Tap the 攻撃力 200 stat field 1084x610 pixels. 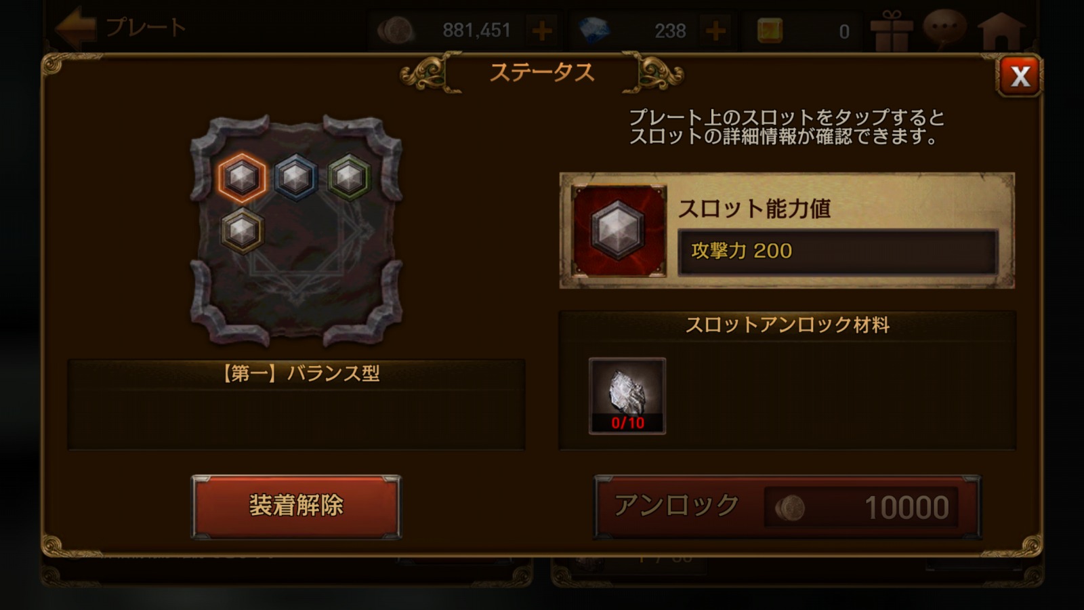[x=838, y=251]
